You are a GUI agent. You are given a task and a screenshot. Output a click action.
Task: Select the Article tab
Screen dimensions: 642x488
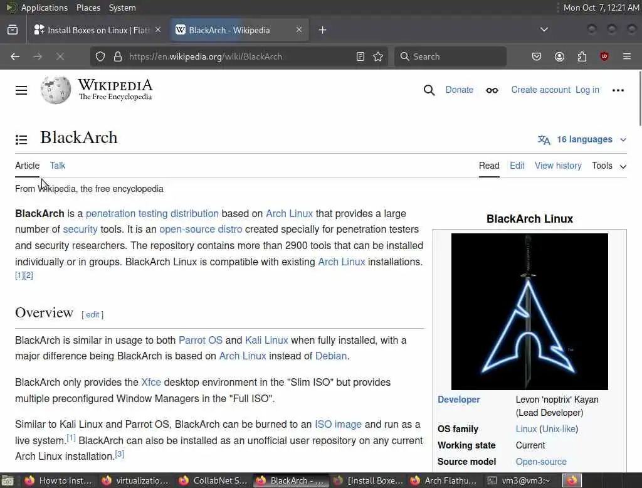tap(28, 166)
